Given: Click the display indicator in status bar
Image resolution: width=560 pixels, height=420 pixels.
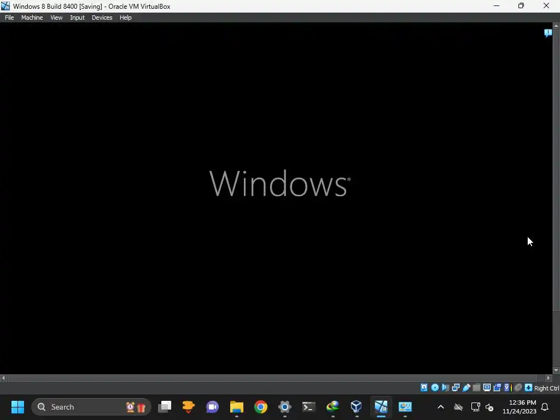Looking at the screenshot, I should pyautogui.click(x=487, y=388).
